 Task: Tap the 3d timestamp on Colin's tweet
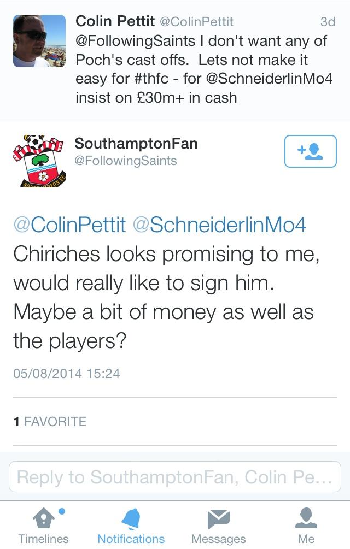[x=327, y=22]
